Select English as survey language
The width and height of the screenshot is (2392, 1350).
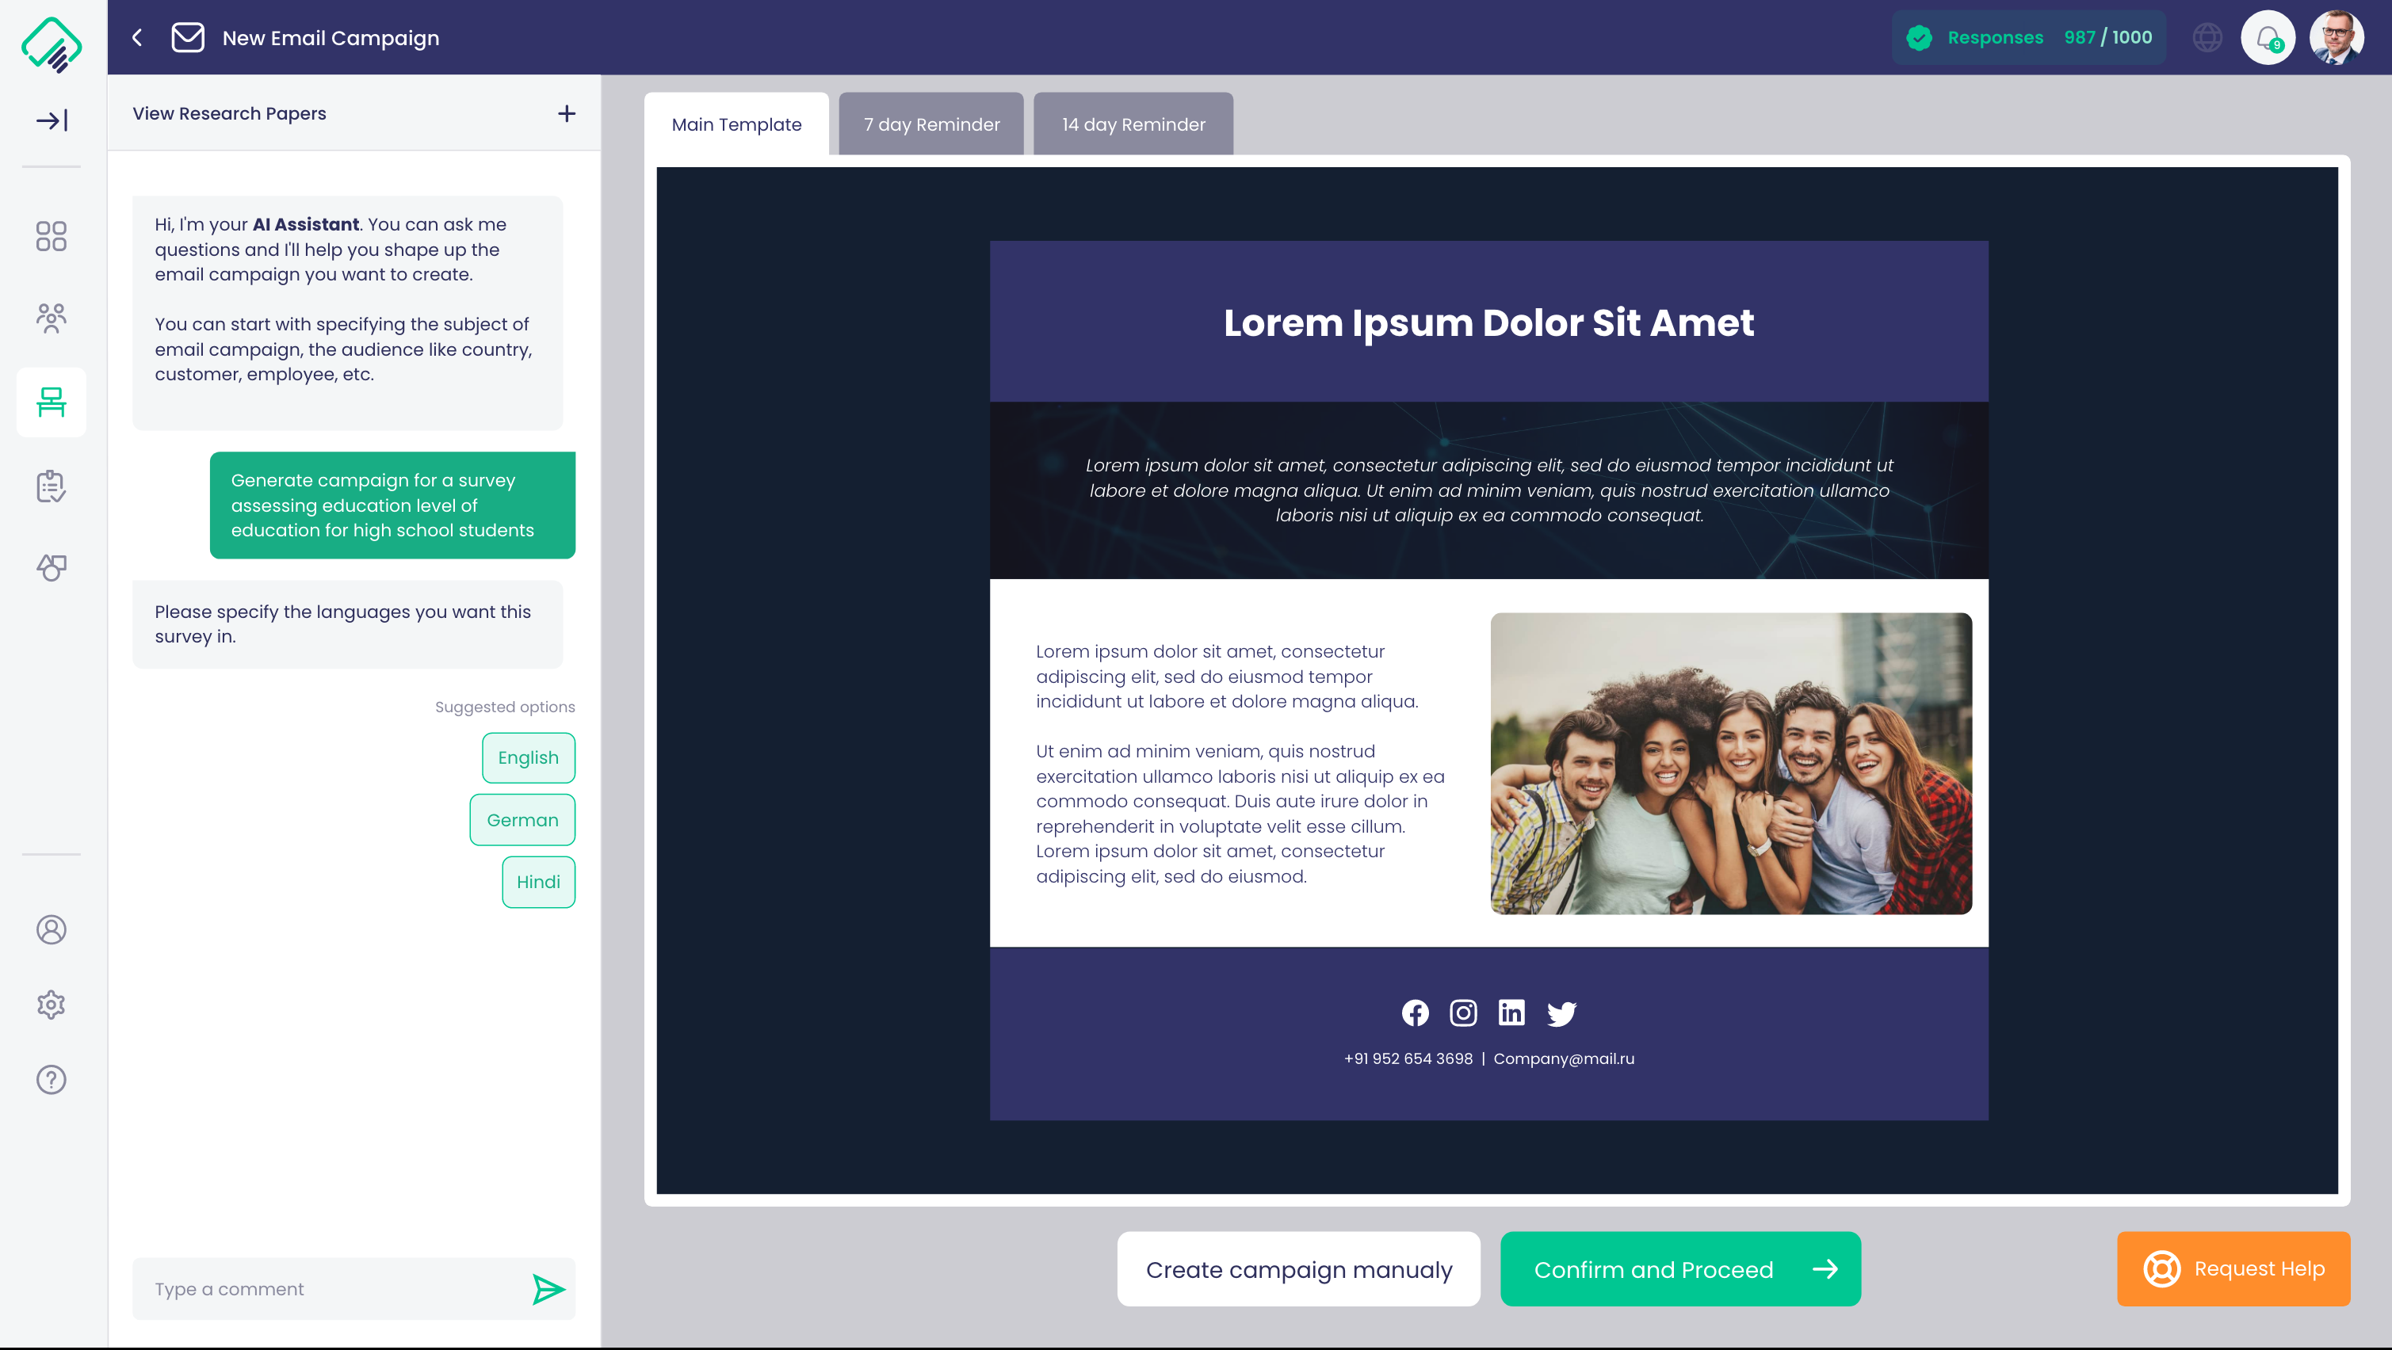[529, 757]
